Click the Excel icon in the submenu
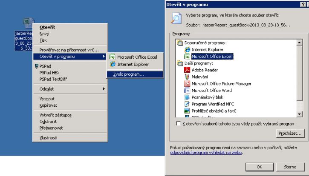This screenshot has width=309, height=176. 112,57
